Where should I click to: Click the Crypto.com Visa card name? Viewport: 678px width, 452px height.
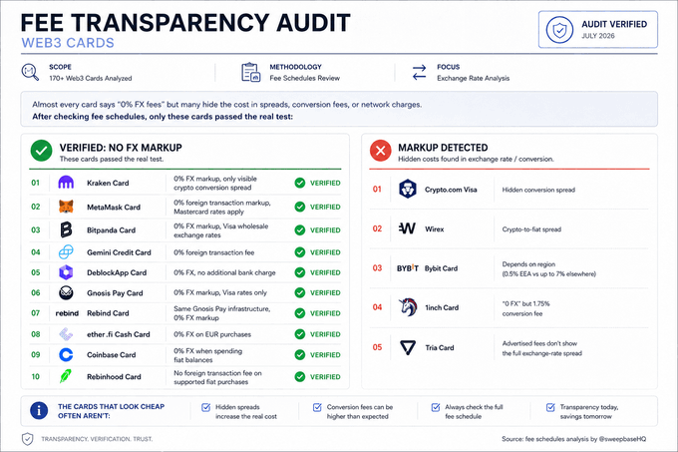(x=451, y=190)
